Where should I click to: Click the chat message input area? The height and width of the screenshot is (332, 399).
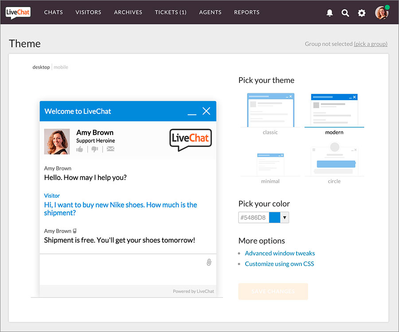click(128, 269)
